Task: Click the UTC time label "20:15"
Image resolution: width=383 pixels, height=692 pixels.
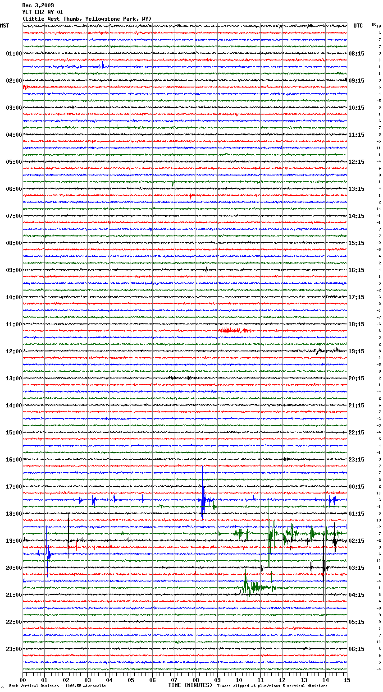Action: point(356,378)
